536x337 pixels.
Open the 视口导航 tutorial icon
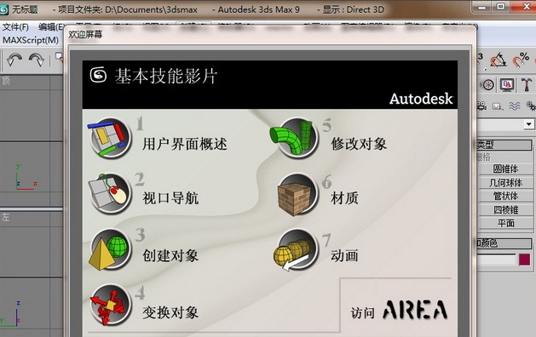[110, 193]
